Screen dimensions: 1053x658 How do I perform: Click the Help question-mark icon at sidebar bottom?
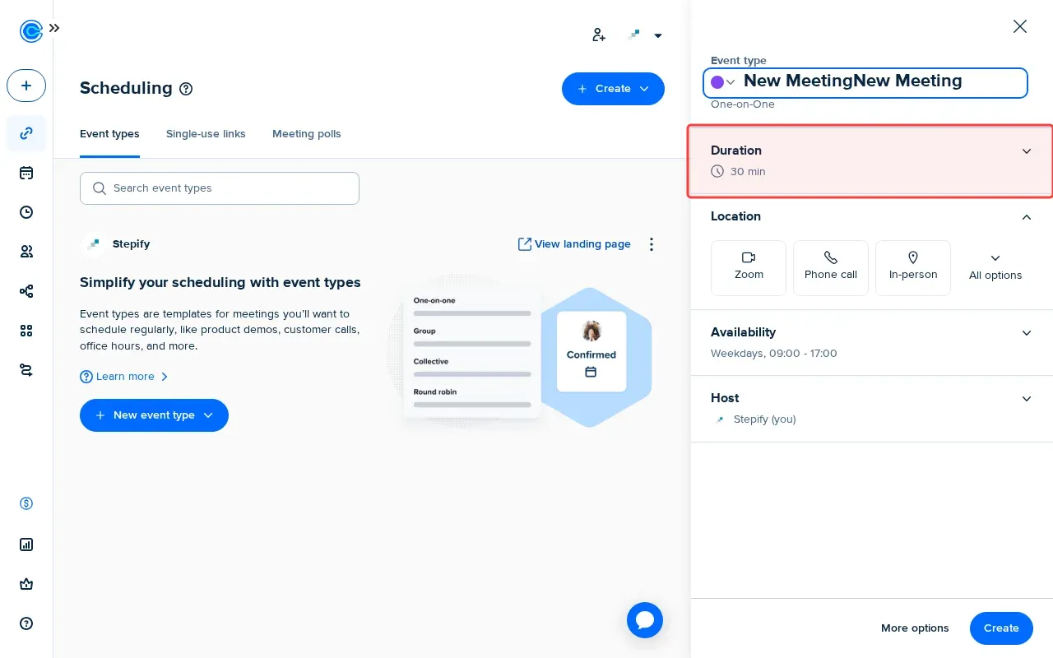click(26, 623)
